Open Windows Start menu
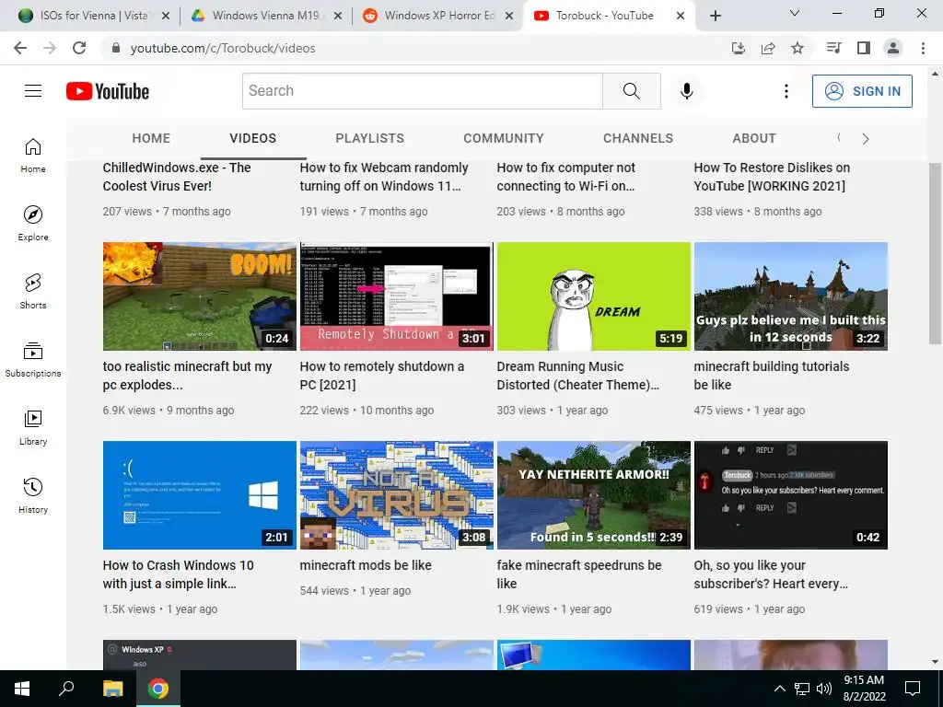The image size is (943, 707). (x=22, y=689)
